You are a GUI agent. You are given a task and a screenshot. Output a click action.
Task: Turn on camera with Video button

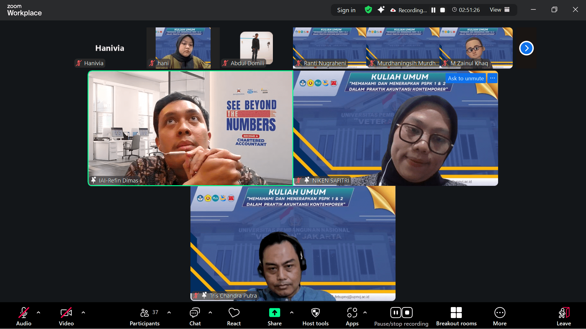pos(66,313)
